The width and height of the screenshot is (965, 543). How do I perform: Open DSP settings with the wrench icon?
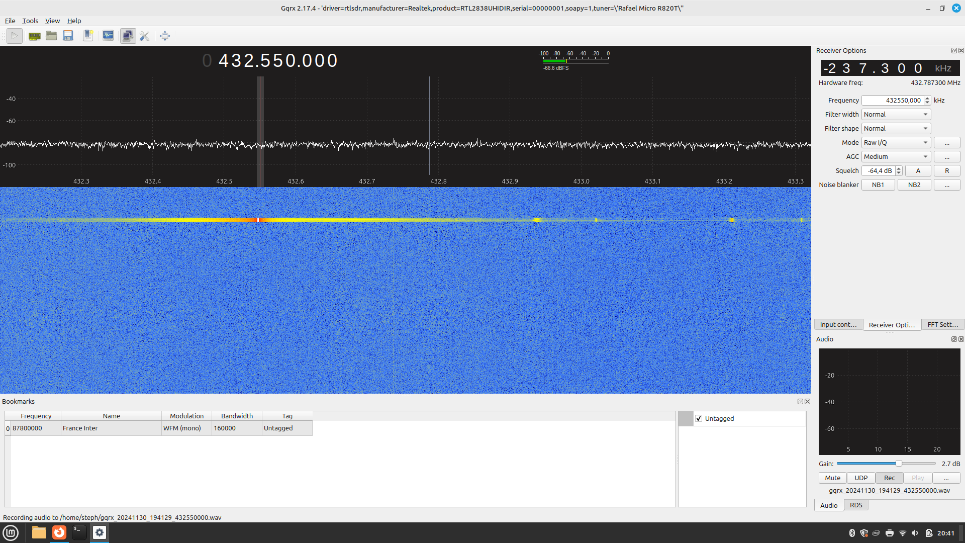(x=145, y=36)
